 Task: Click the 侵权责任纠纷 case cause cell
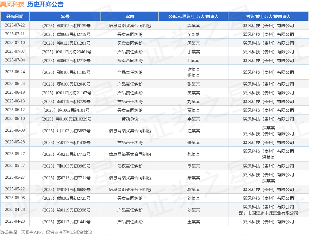click(x=130, y=166)
